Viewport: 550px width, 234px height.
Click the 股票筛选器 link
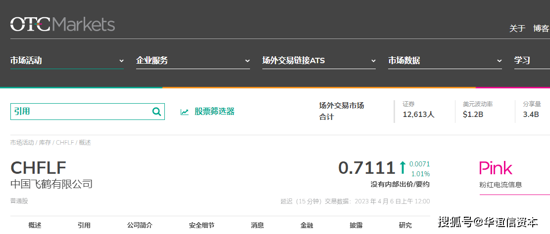click(214, 112)
